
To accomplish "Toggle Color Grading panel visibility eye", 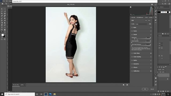I will tap(151, 57).
